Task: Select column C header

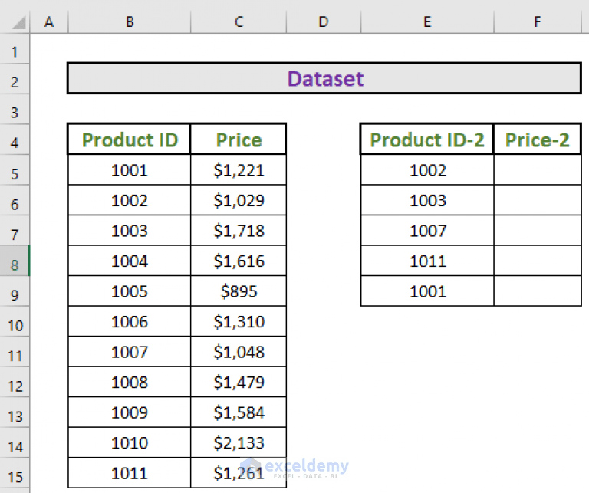Action: tap(239, 21)
